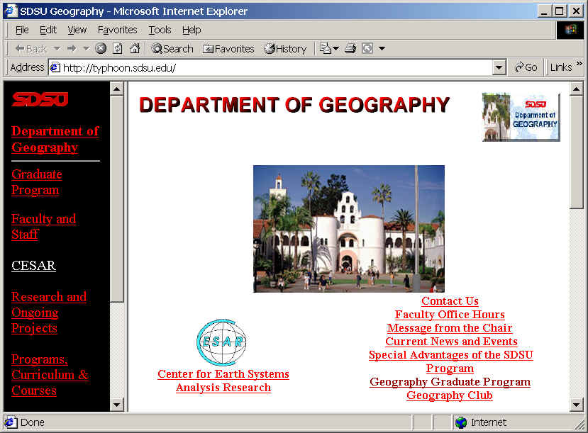Click the Internet Explorer title bar icon
The width and height of the screenshot is (588, 433).
tap(11, 11)
